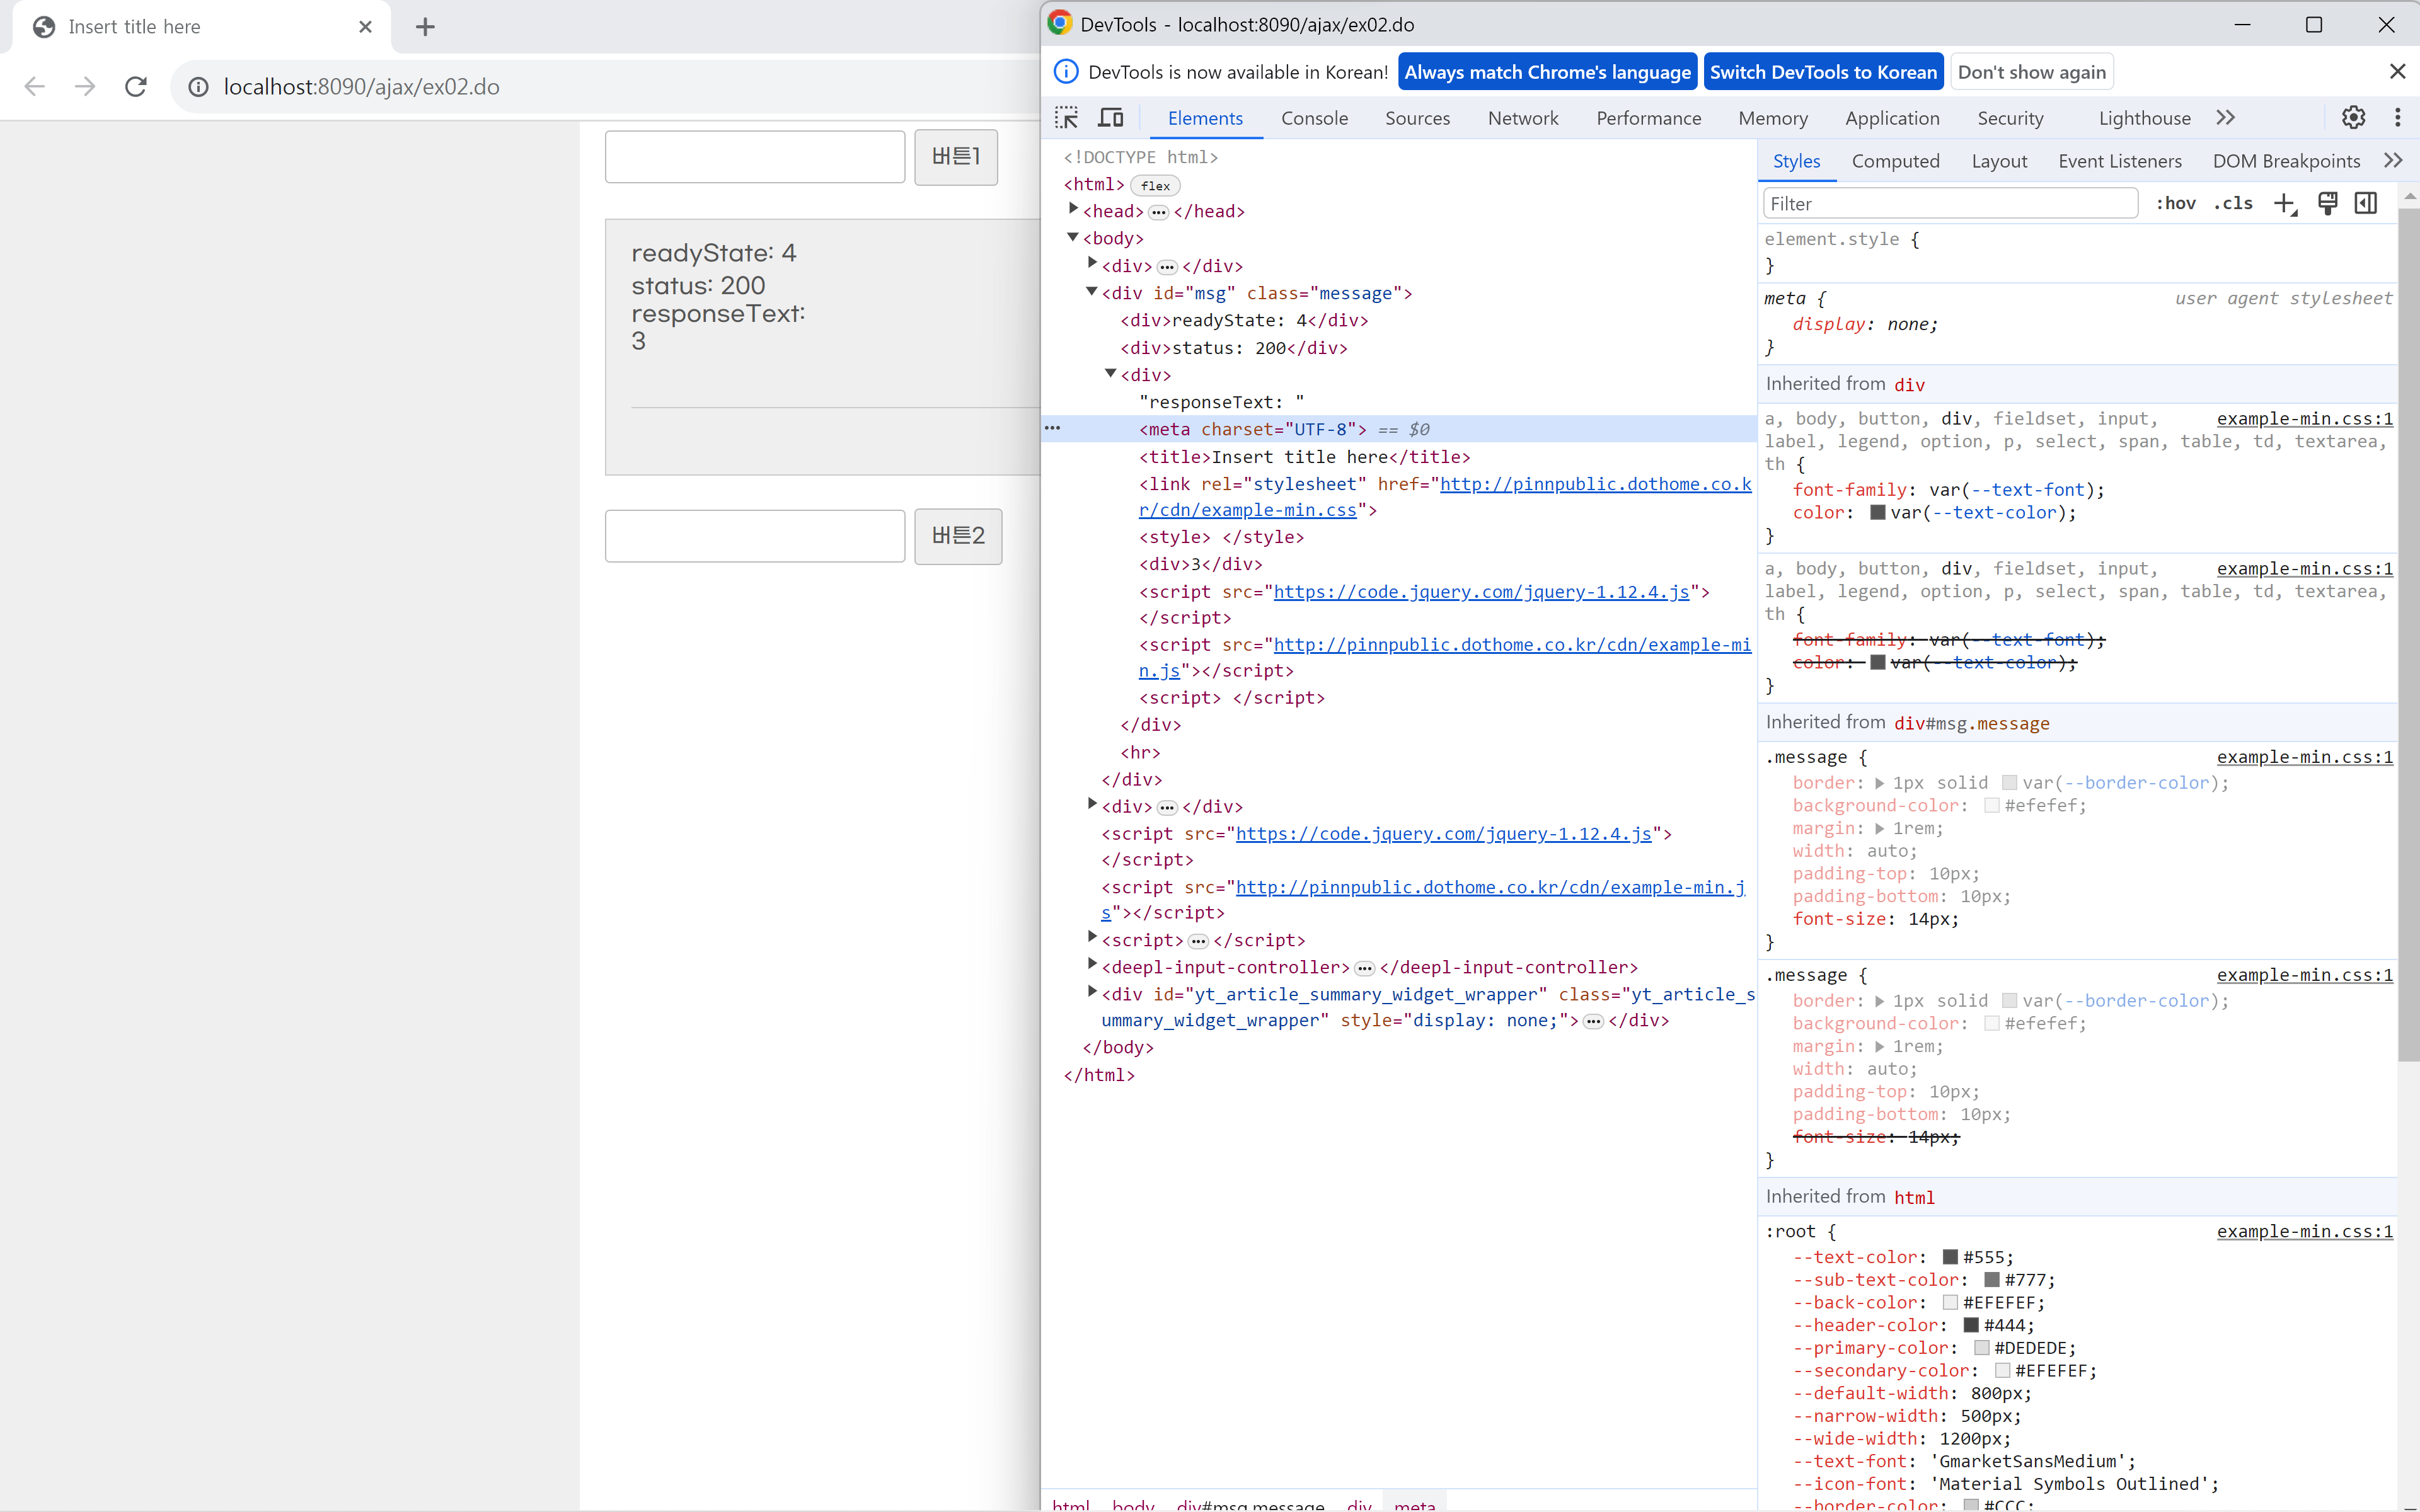Reload the page with the refresh icon

[136, 87]
